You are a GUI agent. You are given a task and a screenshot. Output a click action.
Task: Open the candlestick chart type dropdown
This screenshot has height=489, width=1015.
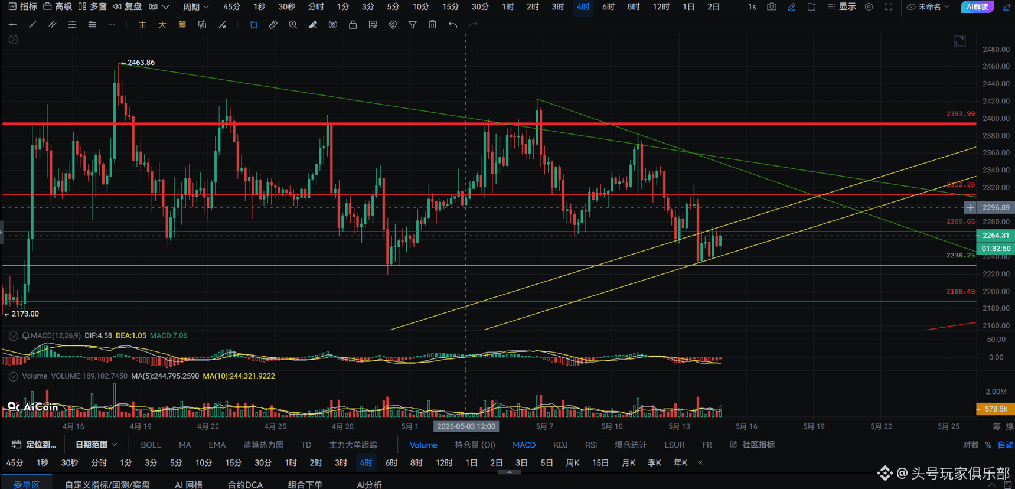[x=159, y=7]
